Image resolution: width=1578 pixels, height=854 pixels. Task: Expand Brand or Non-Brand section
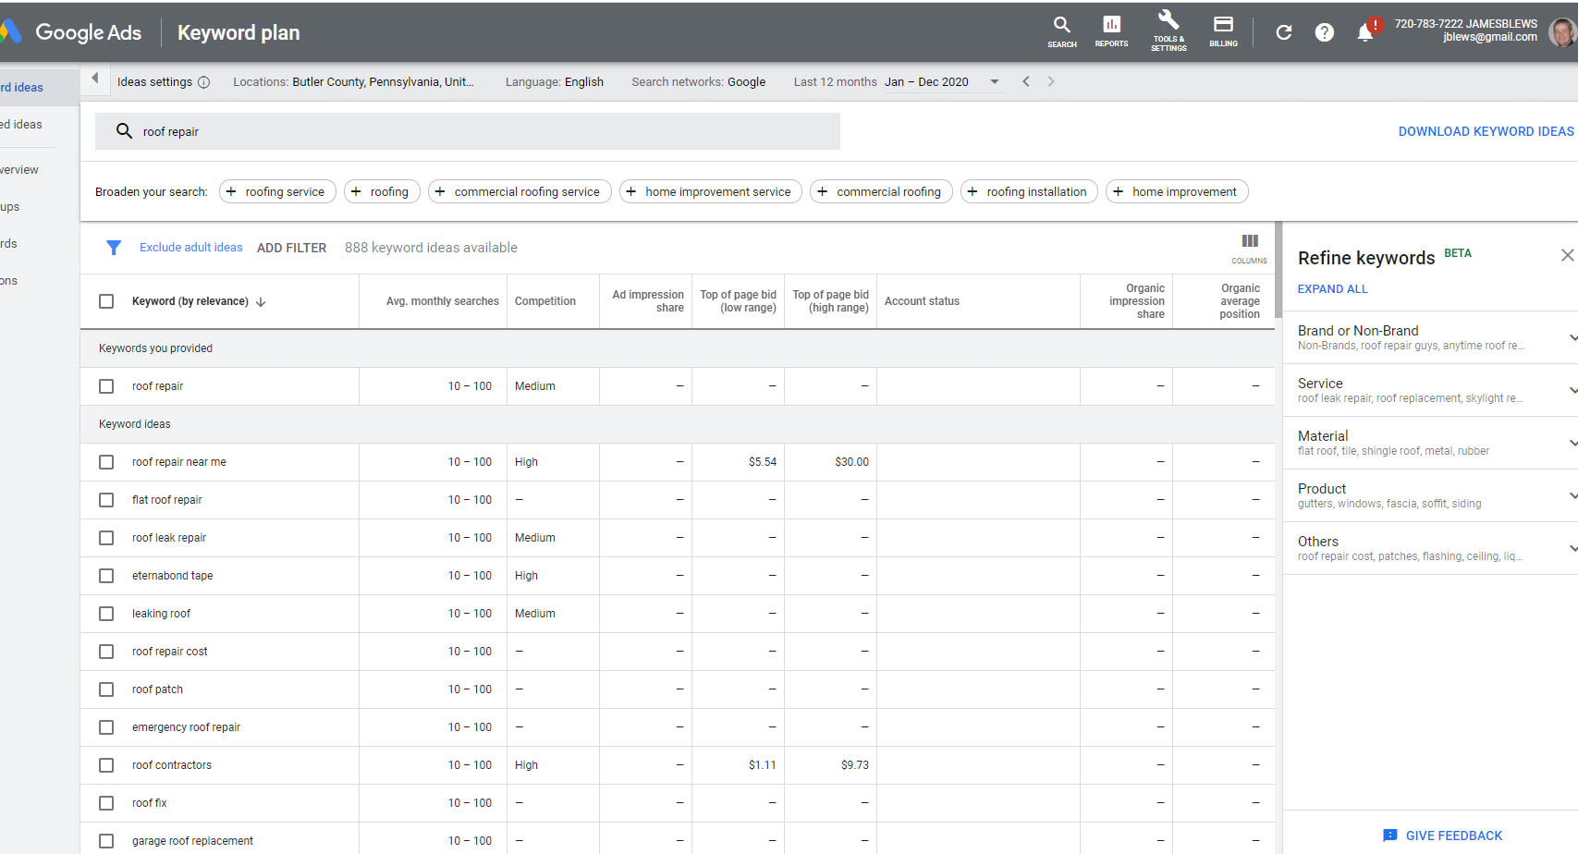(1572, 337)
